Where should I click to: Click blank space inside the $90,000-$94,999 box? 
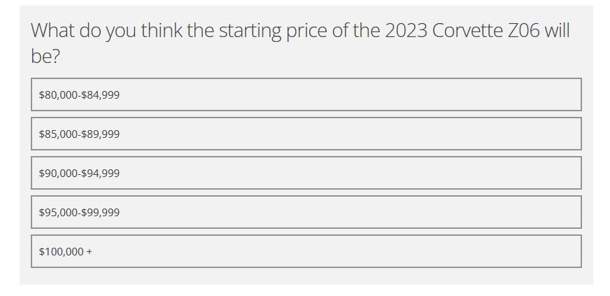350,173
